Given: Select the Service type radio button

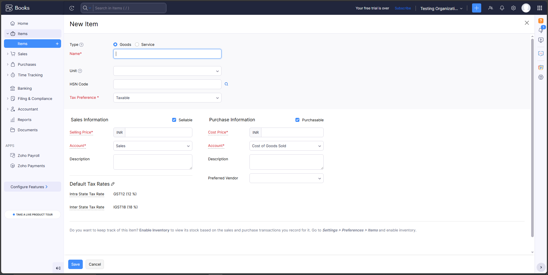Looking at the screenshot, I should [137, 44].
